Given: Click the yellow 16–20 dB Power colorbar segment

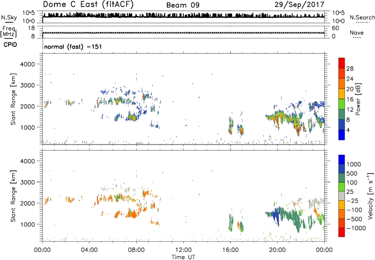Looking at the screenshot, I should pyautogui.click(x=342, y=93).
